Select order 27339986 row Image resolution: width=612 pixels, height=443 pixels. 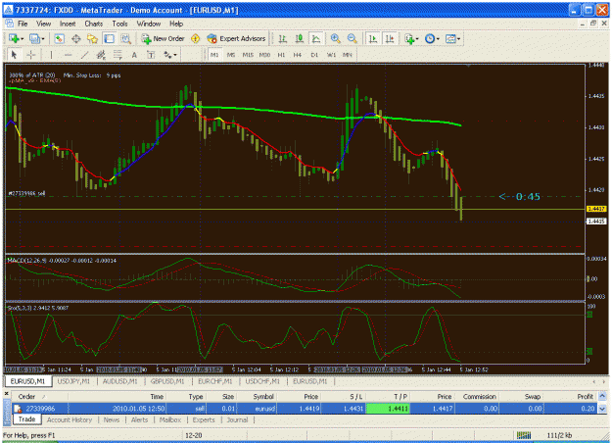(x=305, y=409)
